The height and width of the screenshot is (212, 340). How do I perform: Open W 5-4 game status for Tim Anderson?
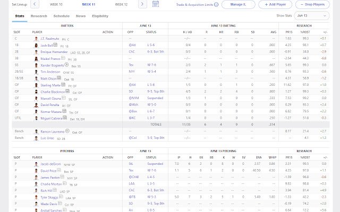coord(151,72)
